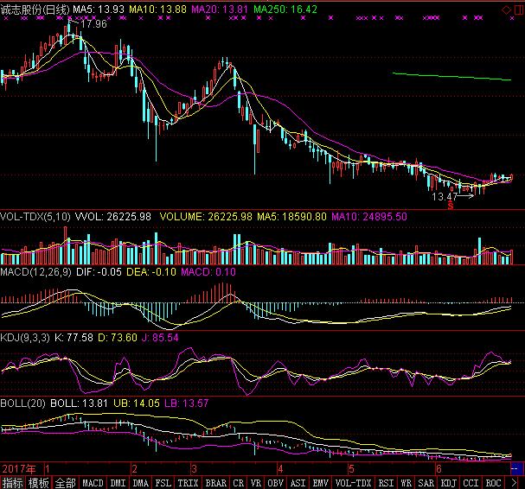Switch to the ROC indicator tab
The height and width of the screenshot is (489, 525).
pyautogui.click(x=493, y=483)
